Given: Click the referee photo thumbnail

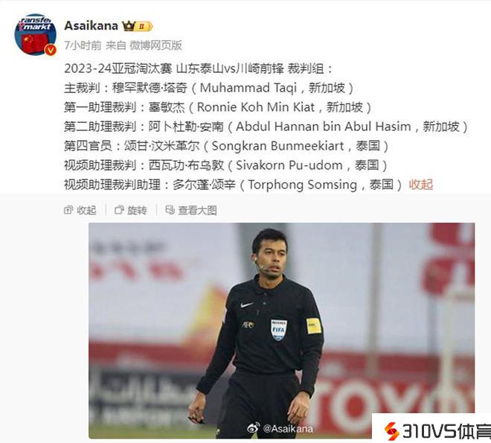Looking at the screenshot, I should click(x=281, y=331).
